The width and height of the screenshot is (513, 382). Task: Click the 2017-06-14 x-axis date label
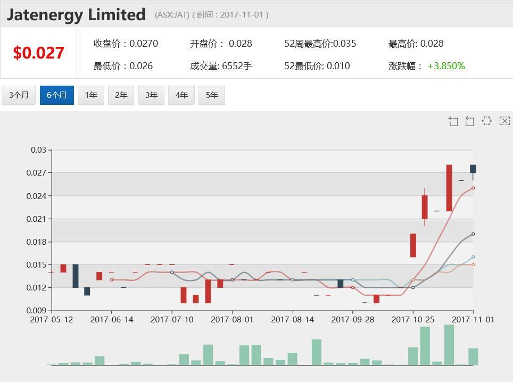pyautogui.click(x=112, y=320)
